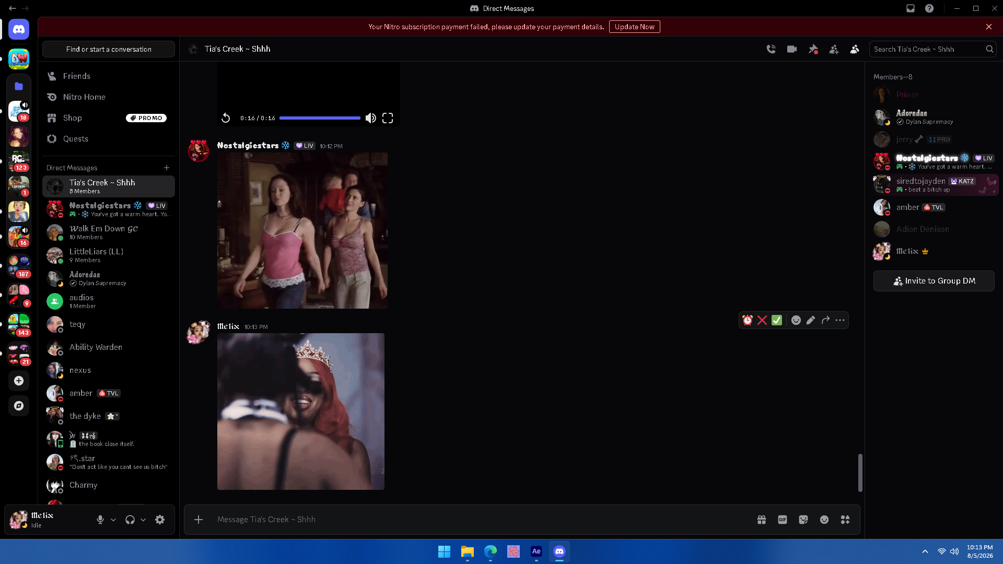
Task: Toggle microphone mute in user panel
Action: [x=100, y=520]
